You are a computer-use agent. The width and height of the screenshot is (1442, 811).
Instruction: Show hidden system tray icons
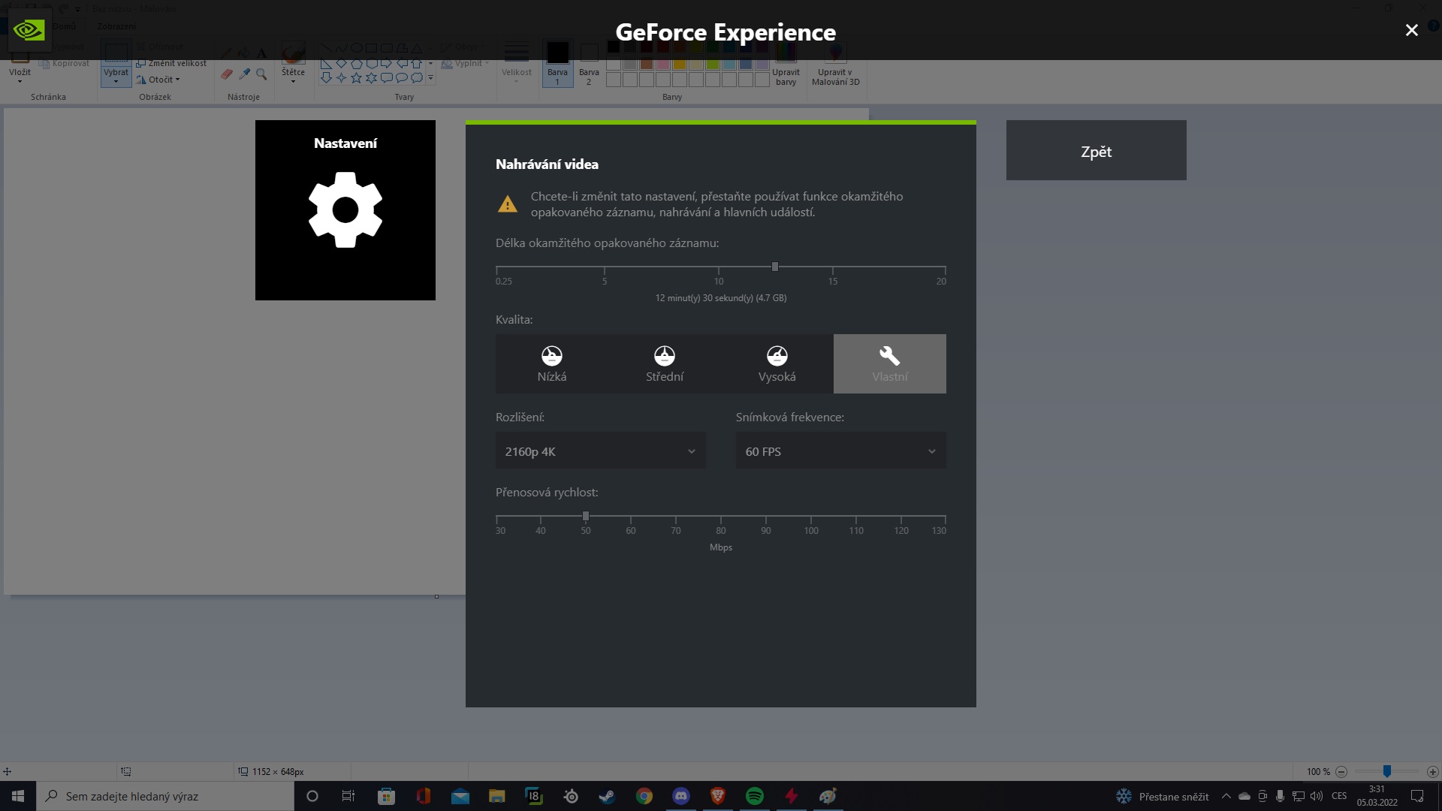point(1226,796)
